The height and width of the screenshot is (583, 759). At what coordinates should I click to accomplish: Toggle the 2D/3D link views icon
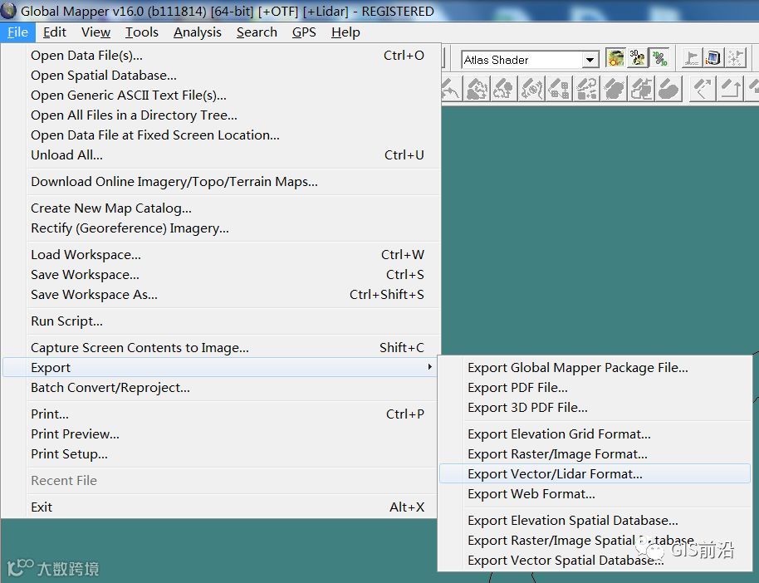[659, 59]
